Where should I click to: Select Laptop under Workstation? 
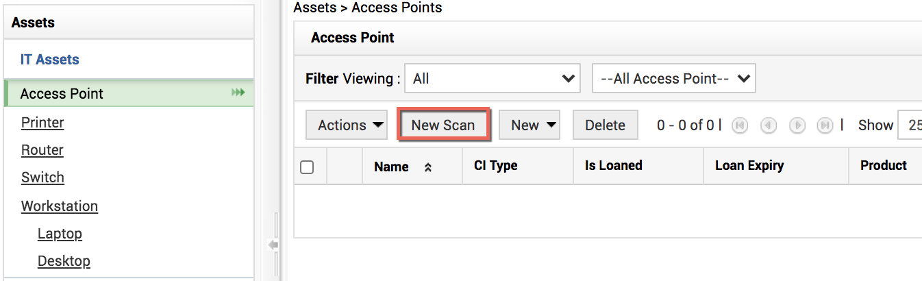click(x=60, y=234)
